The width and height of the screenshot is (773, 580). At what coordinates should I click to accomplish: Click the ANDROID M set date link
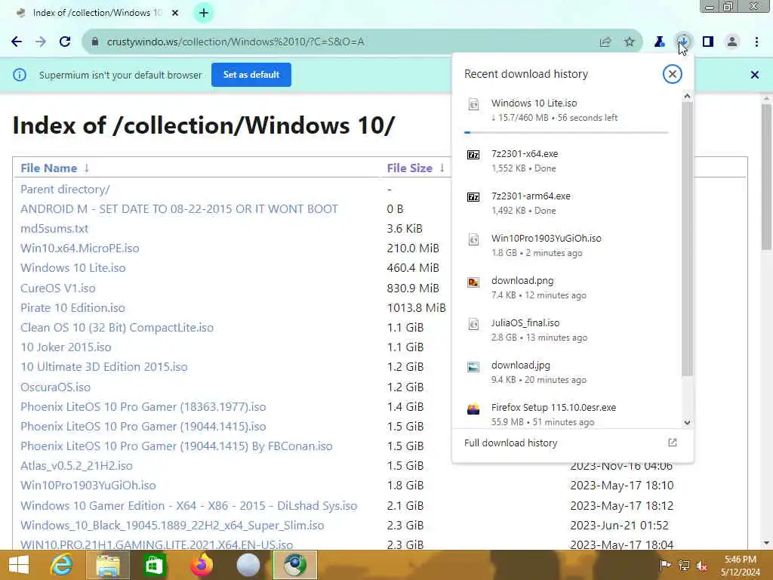point(179,209)
